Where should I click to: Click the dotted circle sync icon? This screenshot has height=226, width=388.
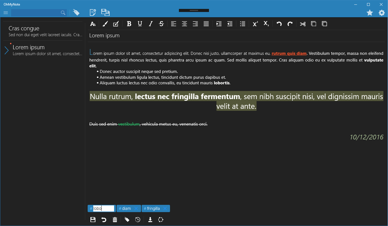click(161, 220)
